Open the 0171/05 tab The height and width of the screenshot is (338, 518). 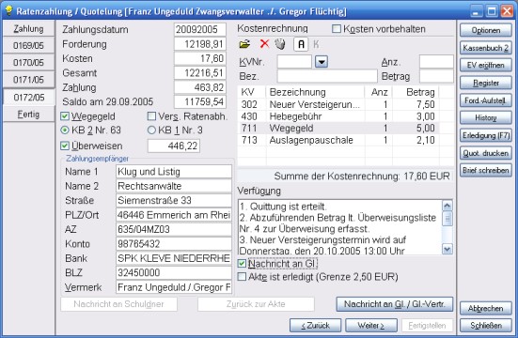pos(28,80)
